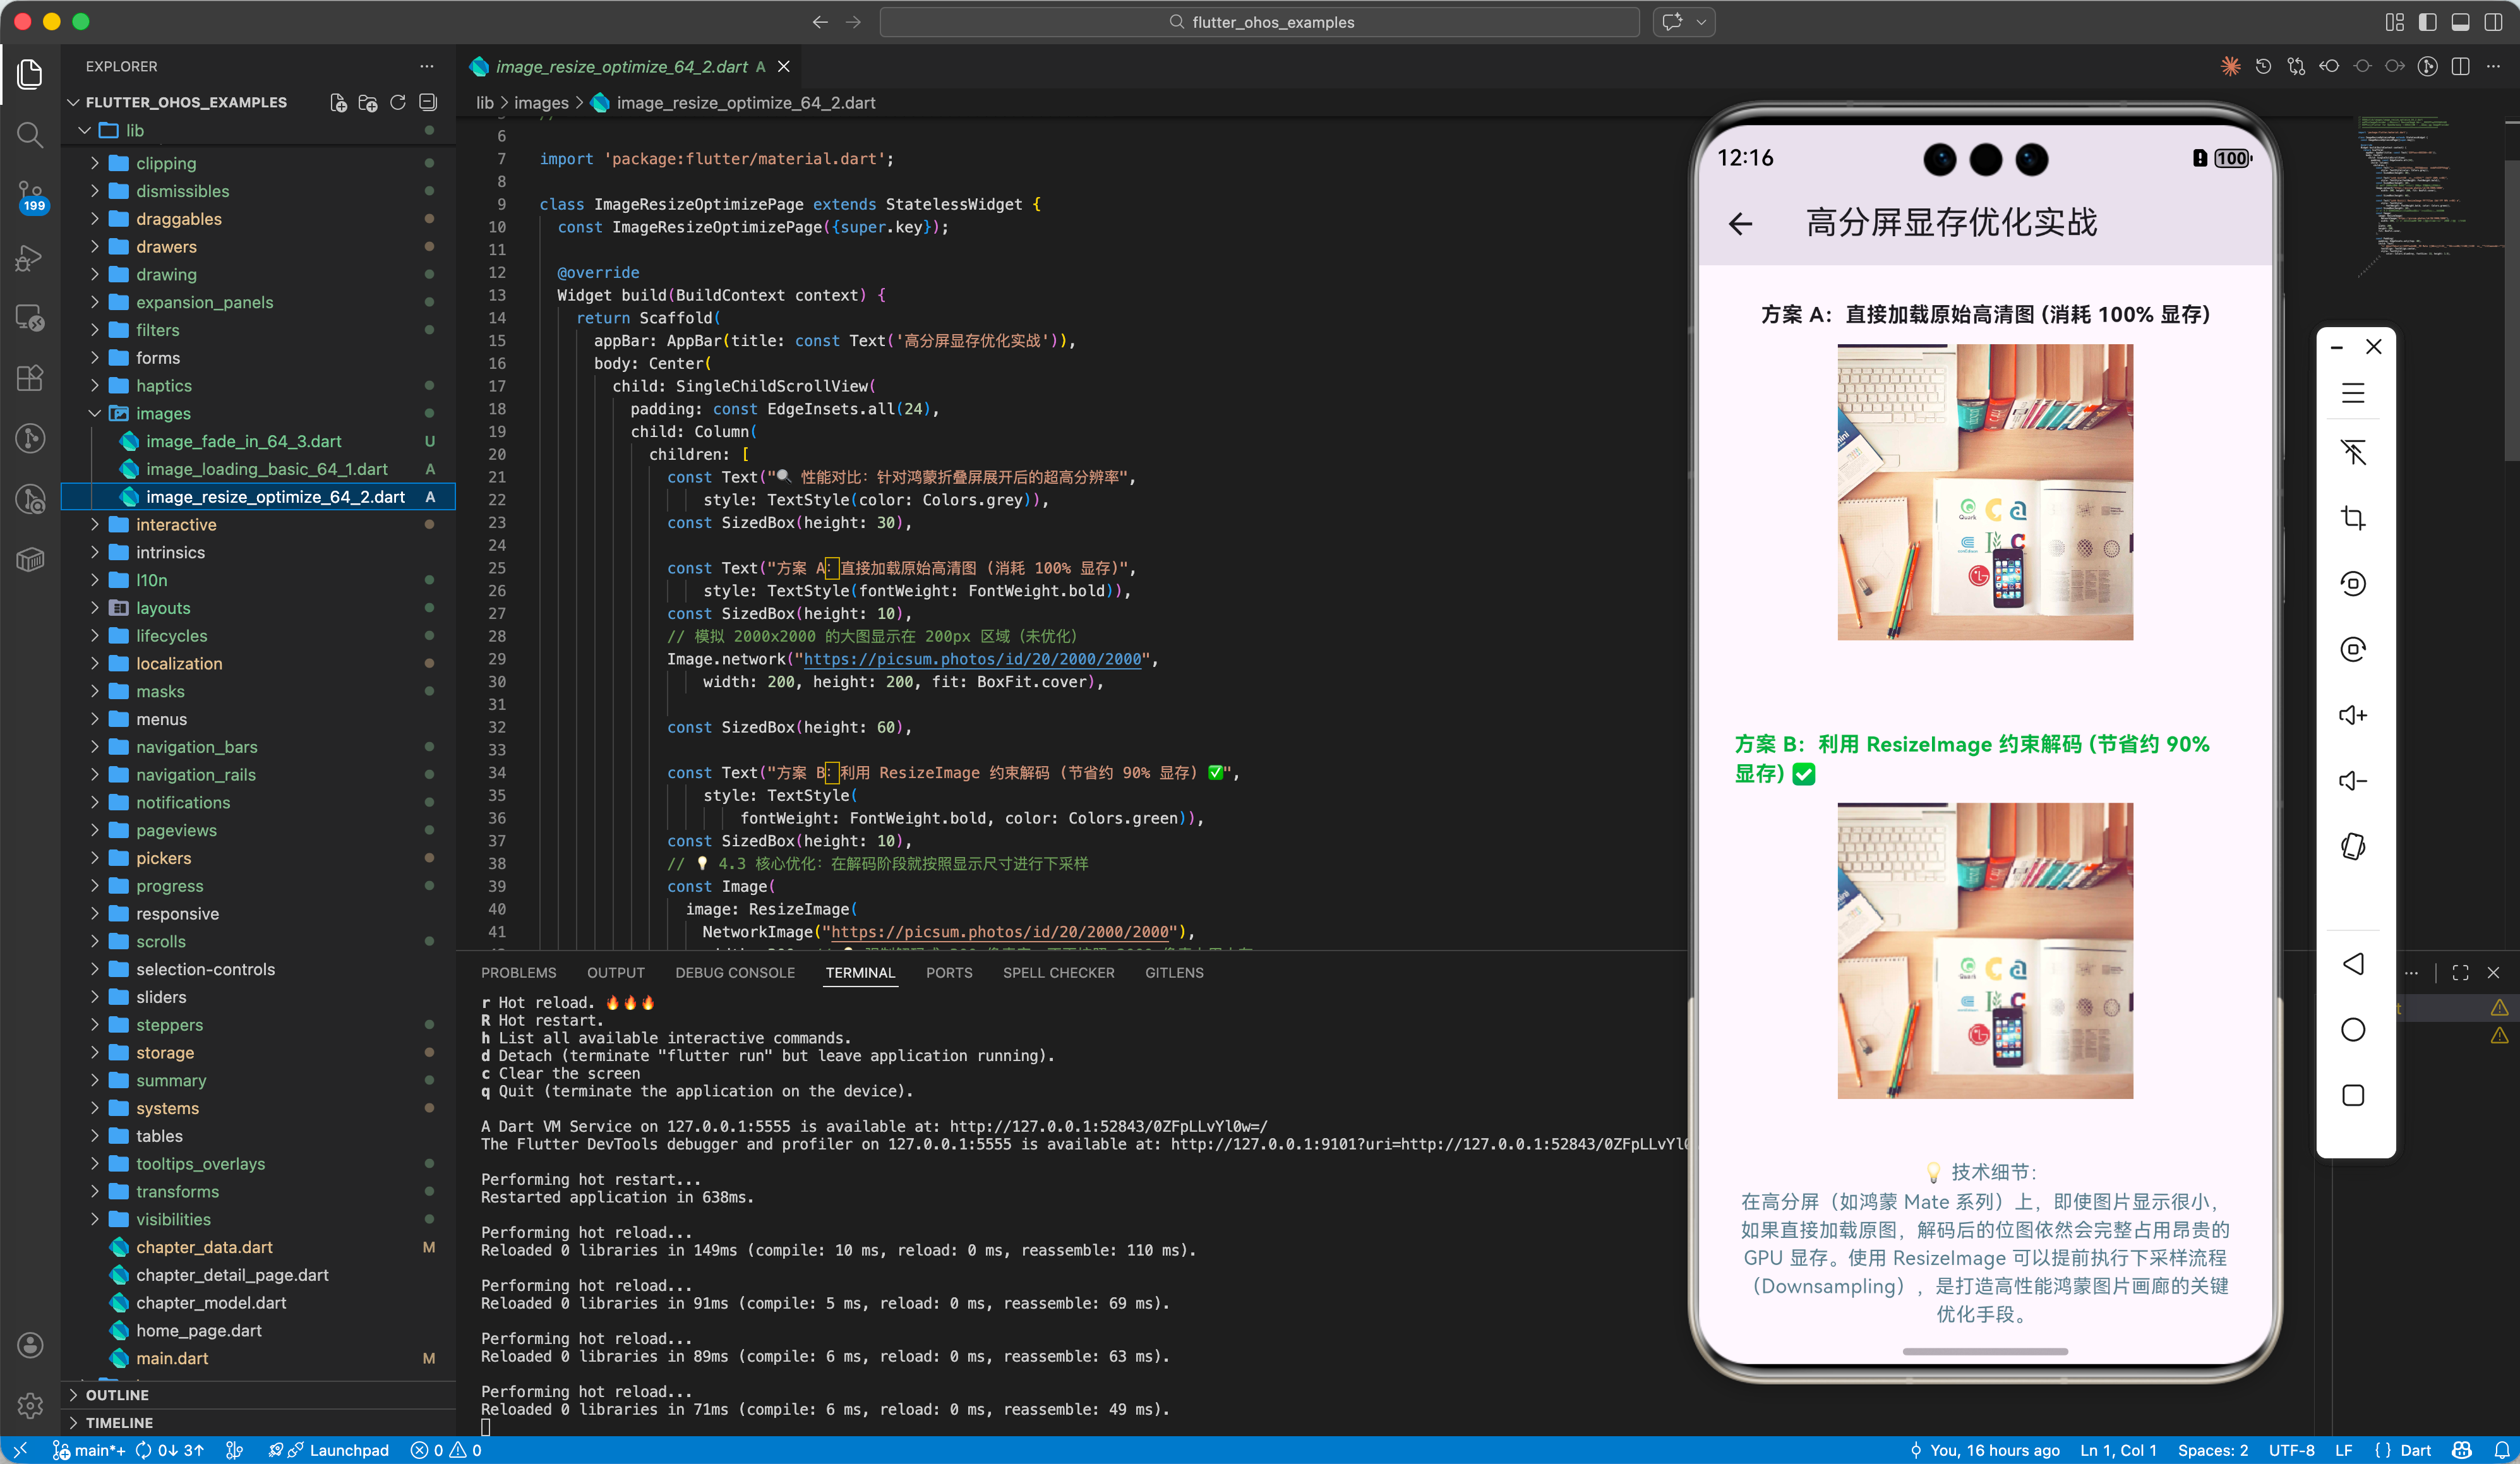Expand the OUTLINE section

coord(117,1394)
